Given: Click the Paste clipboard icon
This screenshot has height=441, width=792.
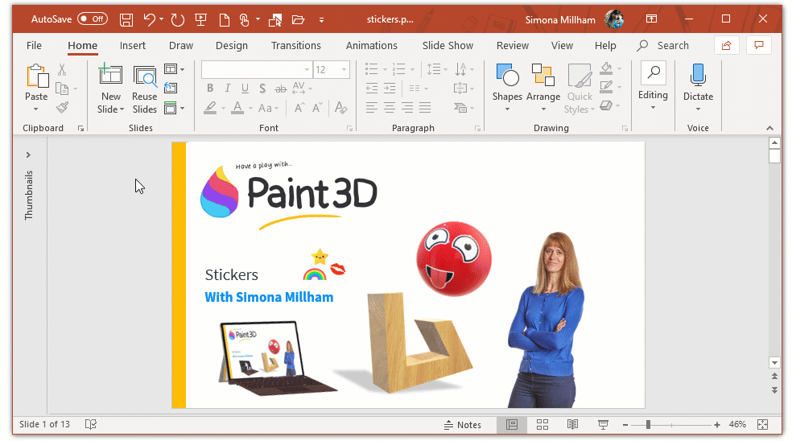Looking at the screenshot, I should point(37,76).
